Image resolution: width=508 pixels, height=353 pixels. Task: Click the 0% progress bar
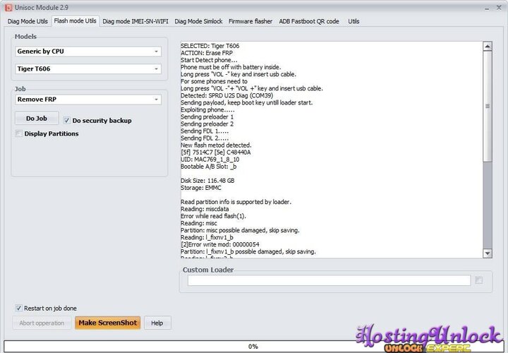point(253,347)
